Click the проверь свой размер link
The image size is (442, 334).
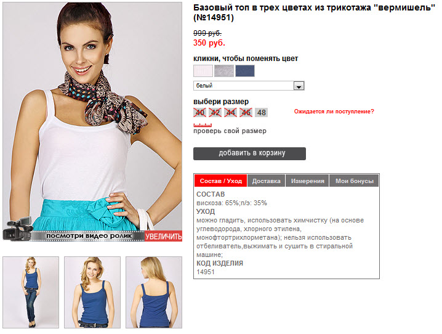point(230,131)
